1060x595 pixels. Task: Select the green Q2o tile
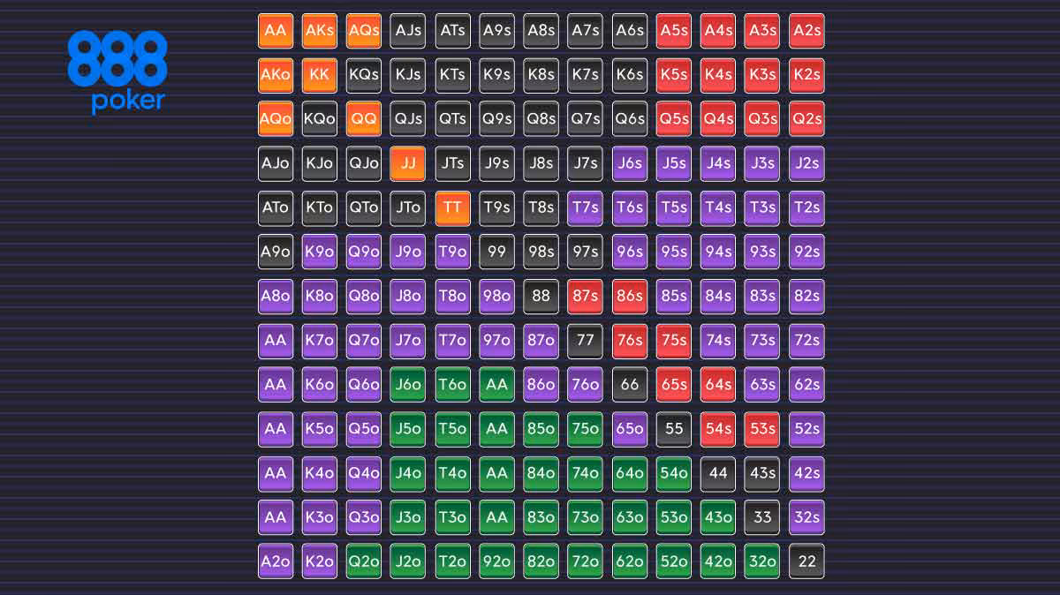point(364,561)
